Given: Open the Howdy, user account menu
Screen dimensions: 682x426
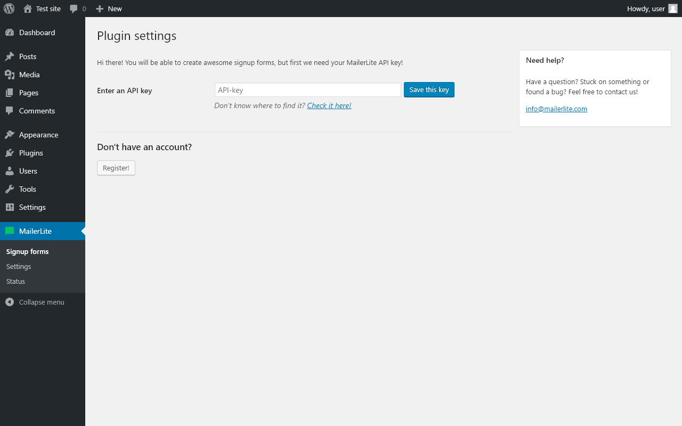Looking at the screenshot, I should pyautogui.click(x=646, y=9).
